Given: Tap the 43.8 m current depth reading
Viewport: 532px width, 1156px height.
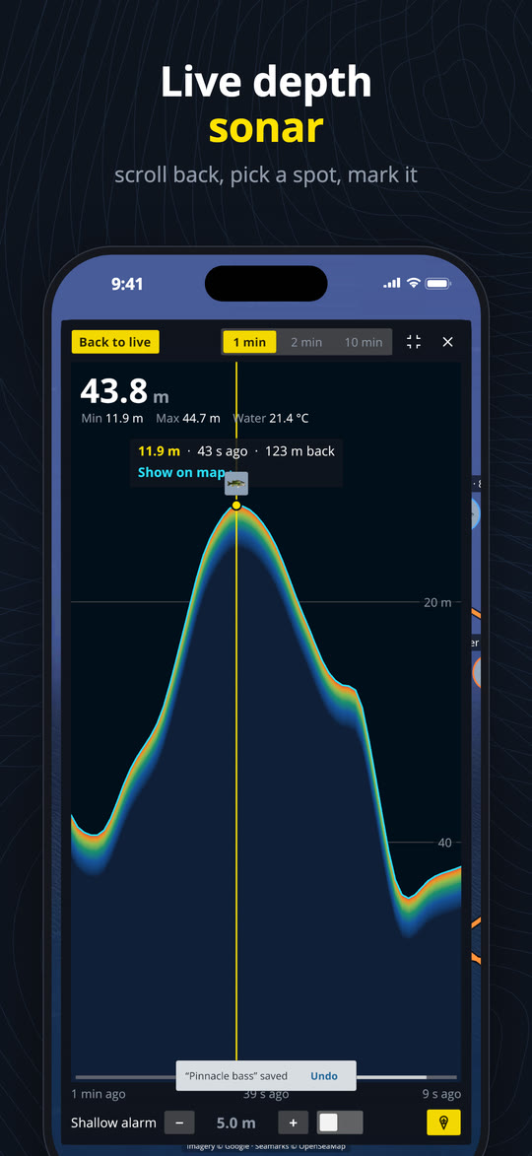Looking at the screenshot, I should point(124,391).
